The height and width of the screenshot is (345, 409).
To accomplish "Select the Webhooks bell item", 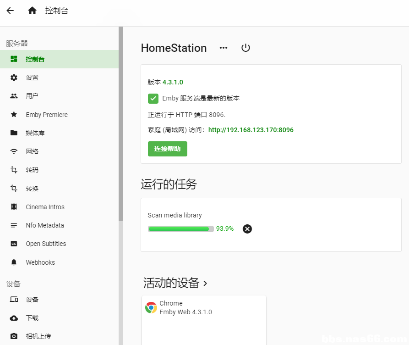I will click(59, 262).
